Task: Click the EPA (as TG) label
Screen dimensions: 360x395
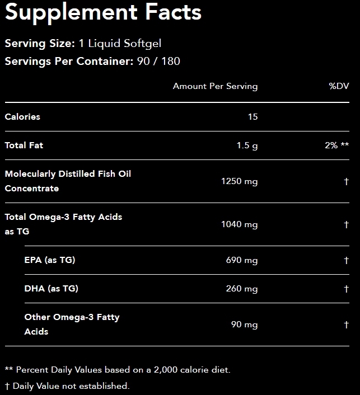Action: coord(50,260)
